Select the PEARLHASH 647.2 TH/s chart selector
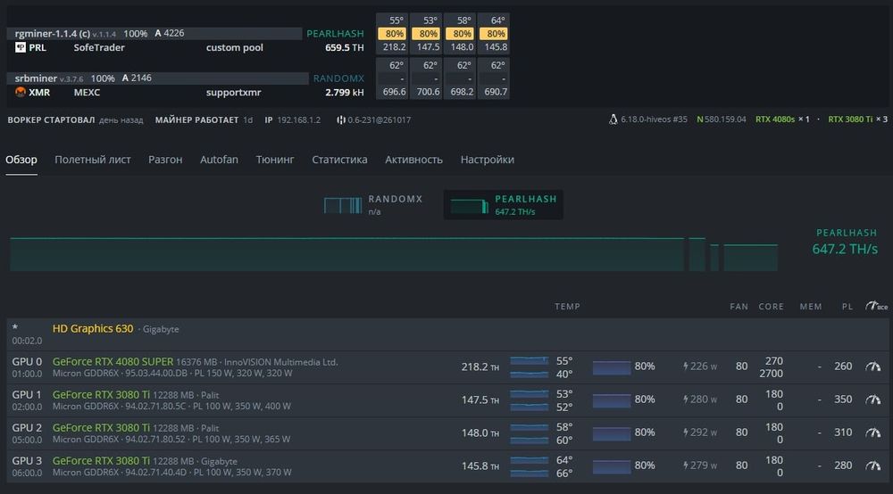This screenshot has height=494, width=893. click(504, 205)
